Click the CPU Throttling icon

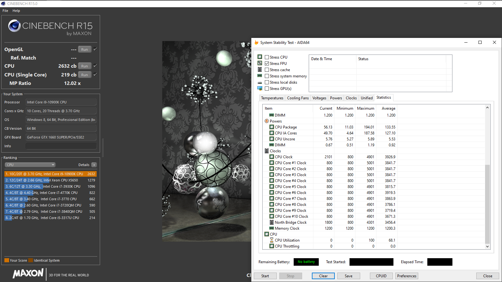coord(272,246)
